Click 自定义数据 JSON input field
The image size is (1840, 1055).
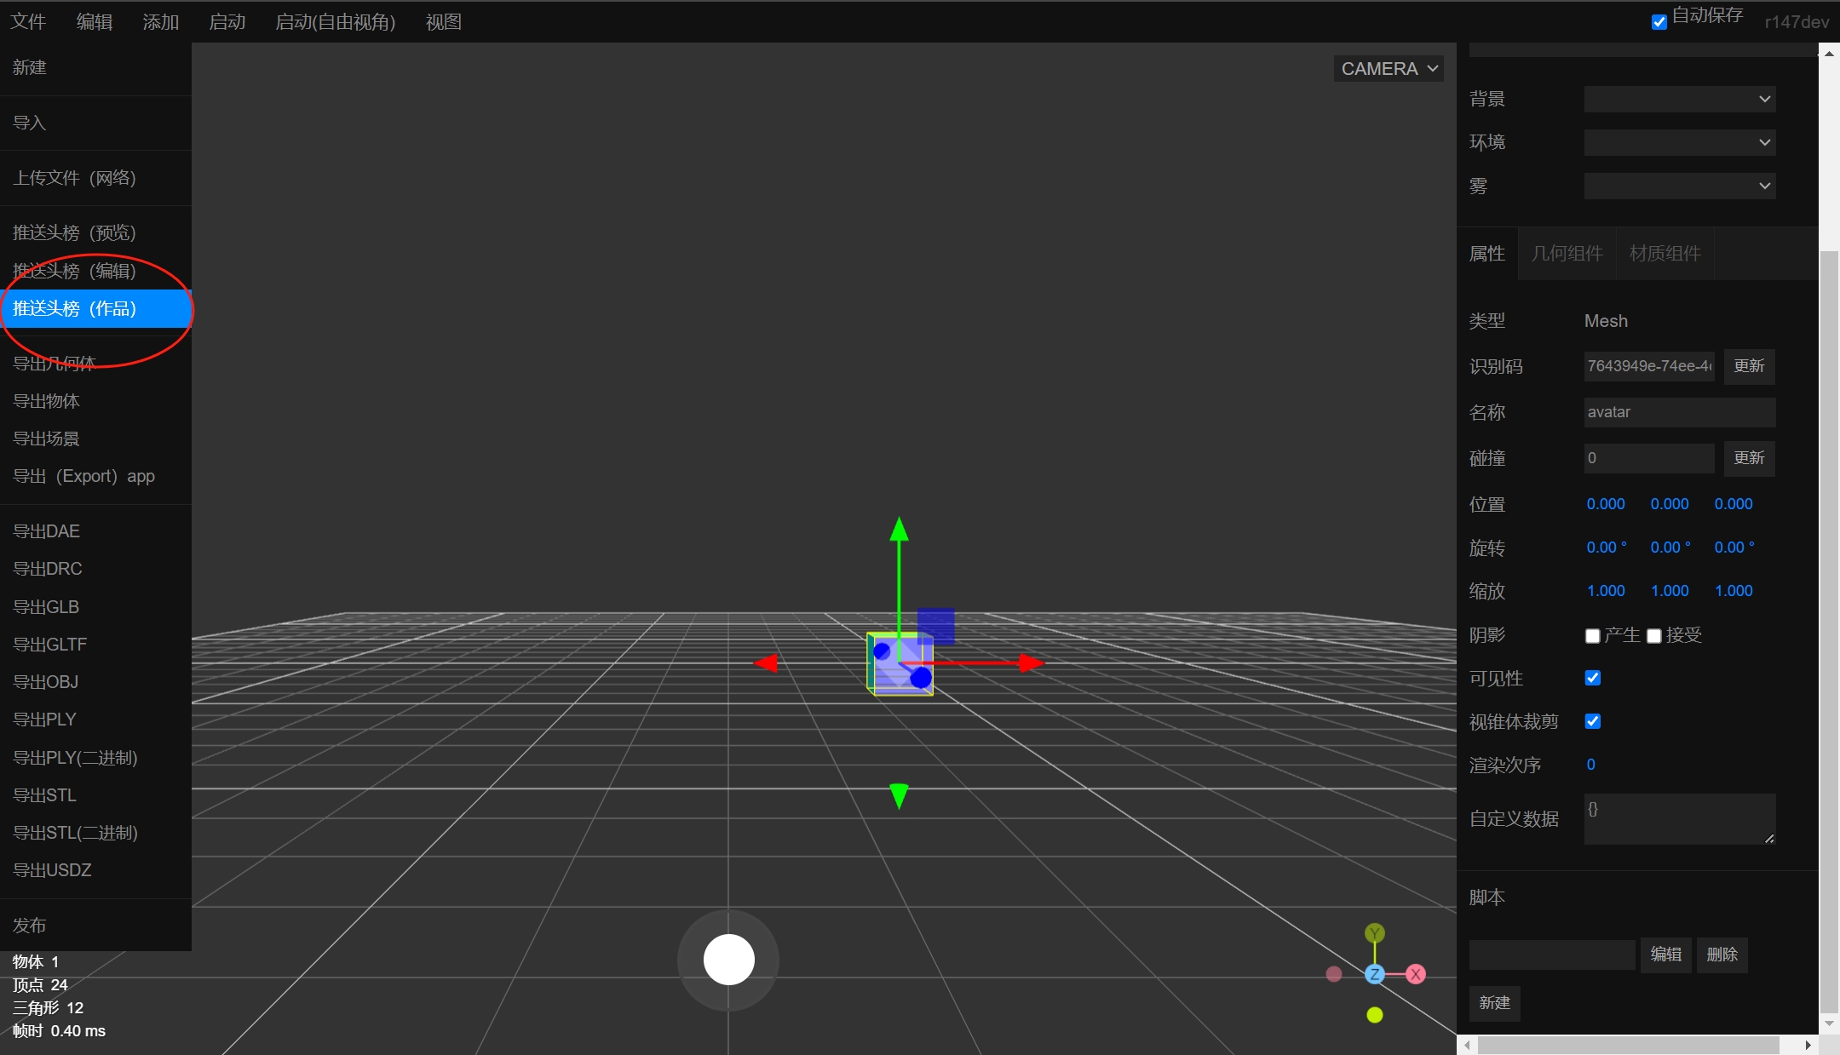click(x=1676, y=817)
